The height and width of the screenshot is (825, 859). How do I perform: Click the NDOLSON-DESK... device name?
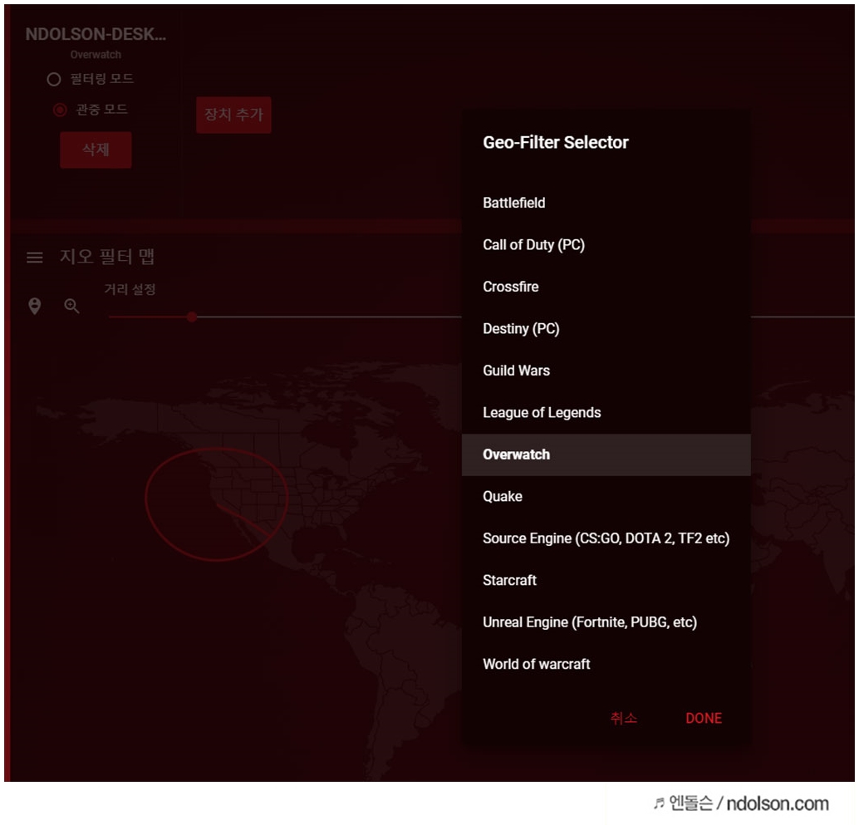click(96, 35)
